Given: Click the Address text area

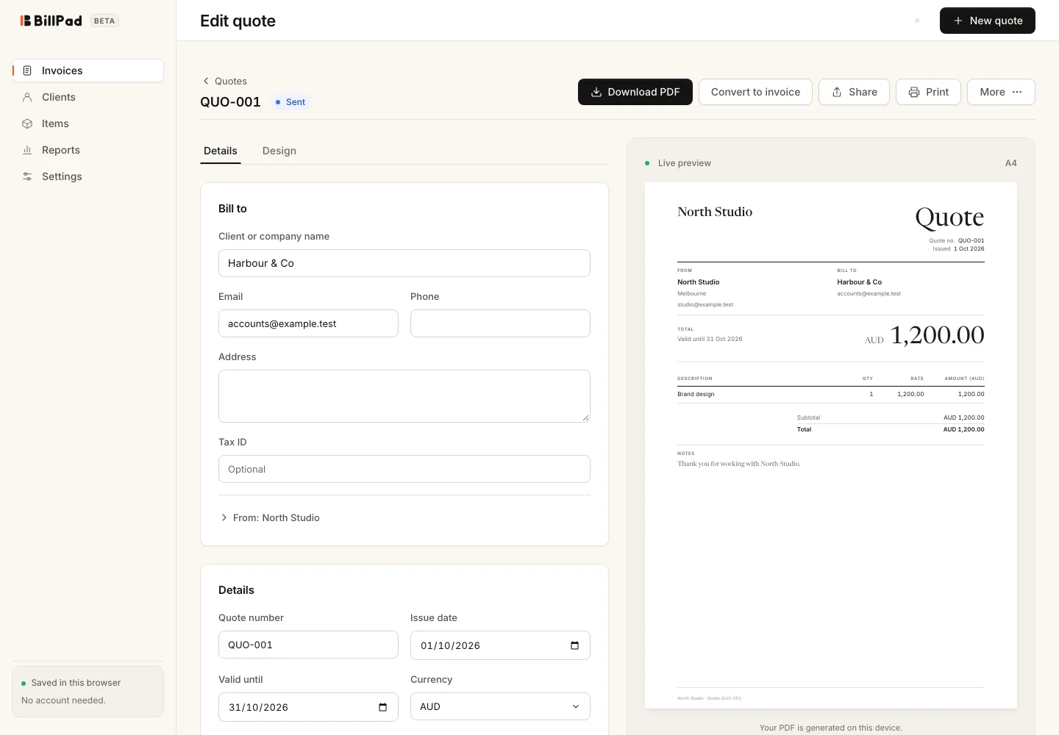Looking at the screenshot, I should [404, 396].
